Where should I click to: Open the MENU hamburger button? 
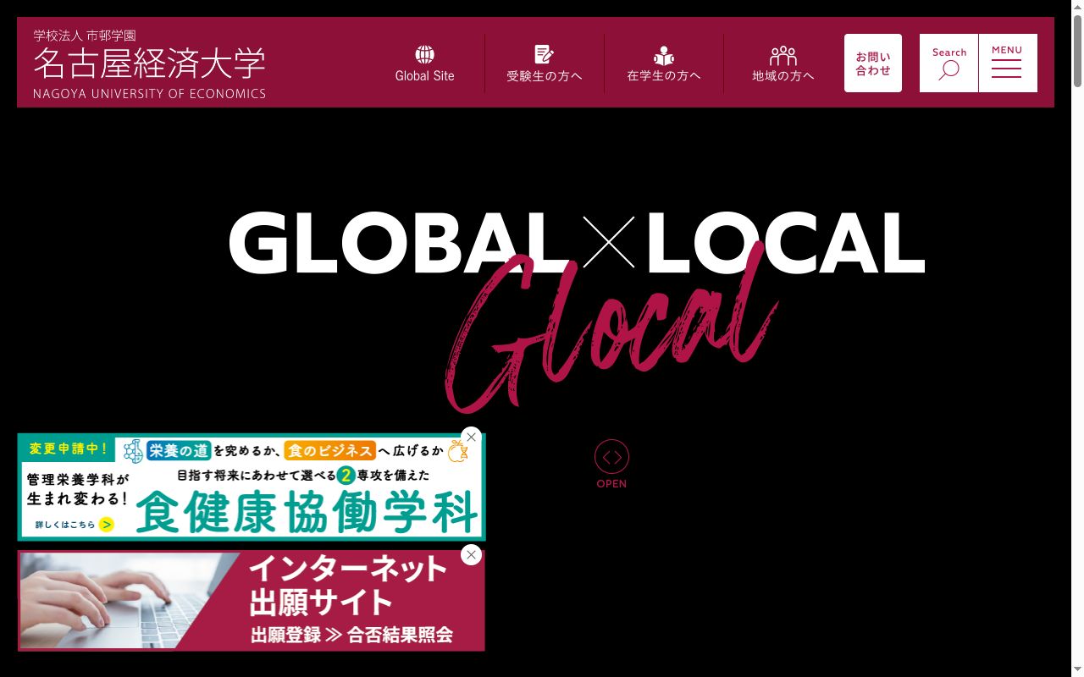pos(1008,63)
